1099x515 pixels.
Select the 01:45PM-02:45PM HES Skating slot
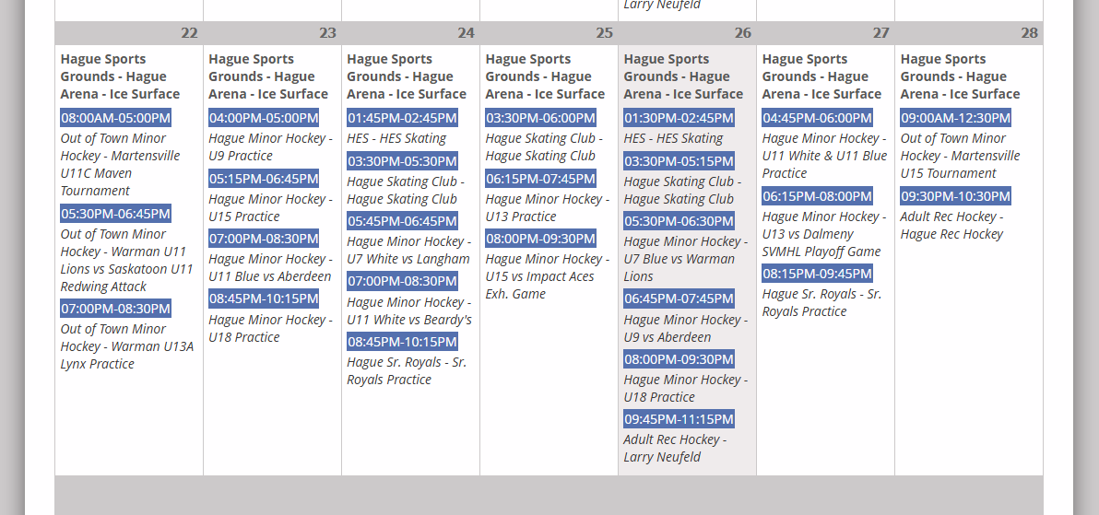(402, 118)
